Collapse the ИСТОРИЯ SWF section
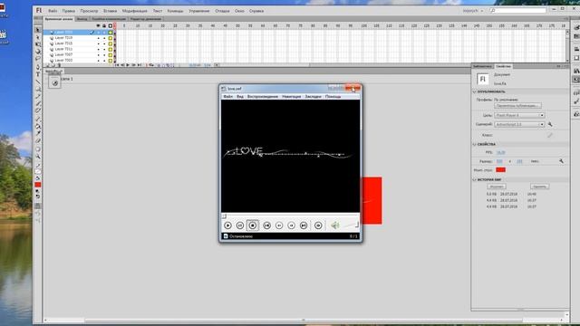 [475, 179]
